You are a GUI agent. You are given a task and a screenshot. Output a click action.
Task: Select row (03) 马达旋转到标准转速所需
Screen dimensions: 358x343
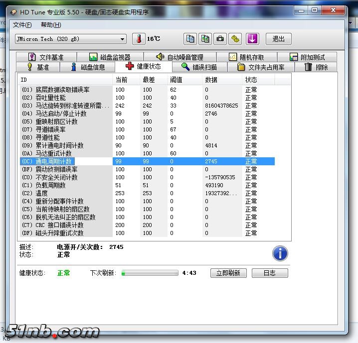[147, 106]
